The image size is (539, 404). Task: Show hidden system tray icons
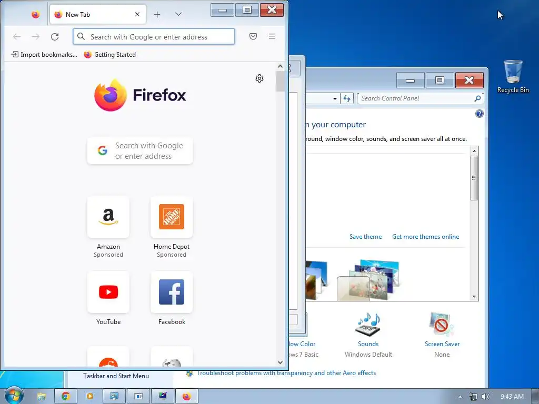point(460,397)
